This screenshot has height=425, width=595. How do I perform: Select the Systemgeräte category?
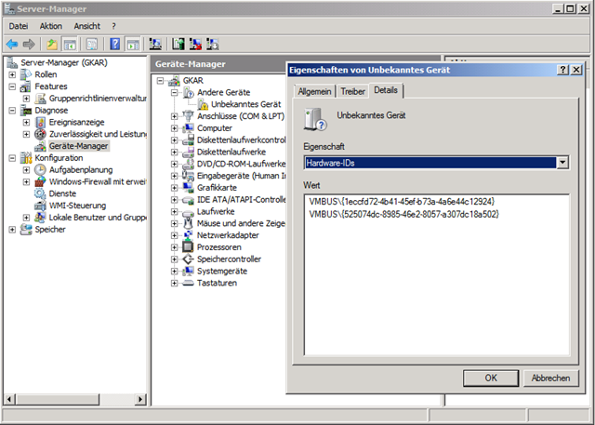(222, 272)
